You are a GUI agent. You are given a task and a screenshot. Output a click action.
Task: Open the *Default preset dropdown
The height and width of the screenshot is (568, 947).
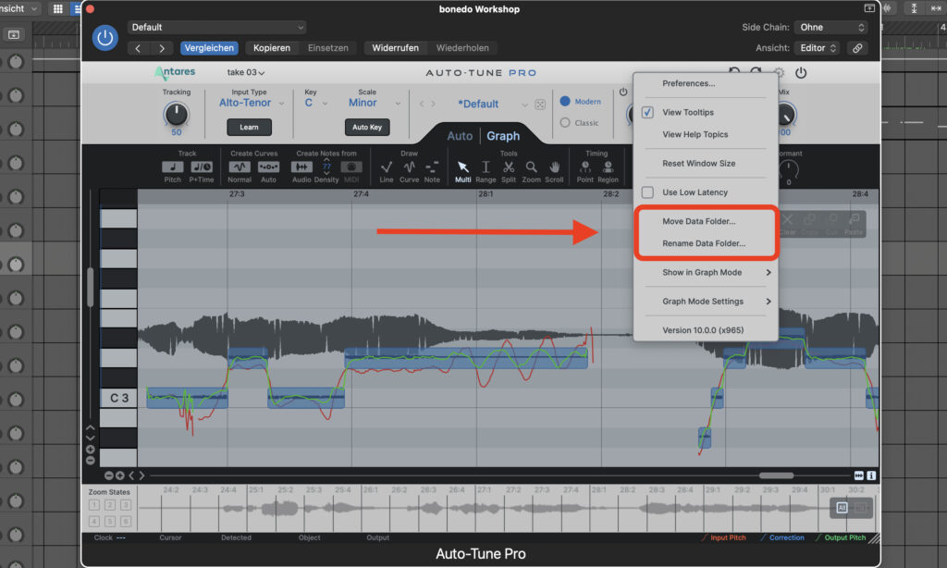492,104
